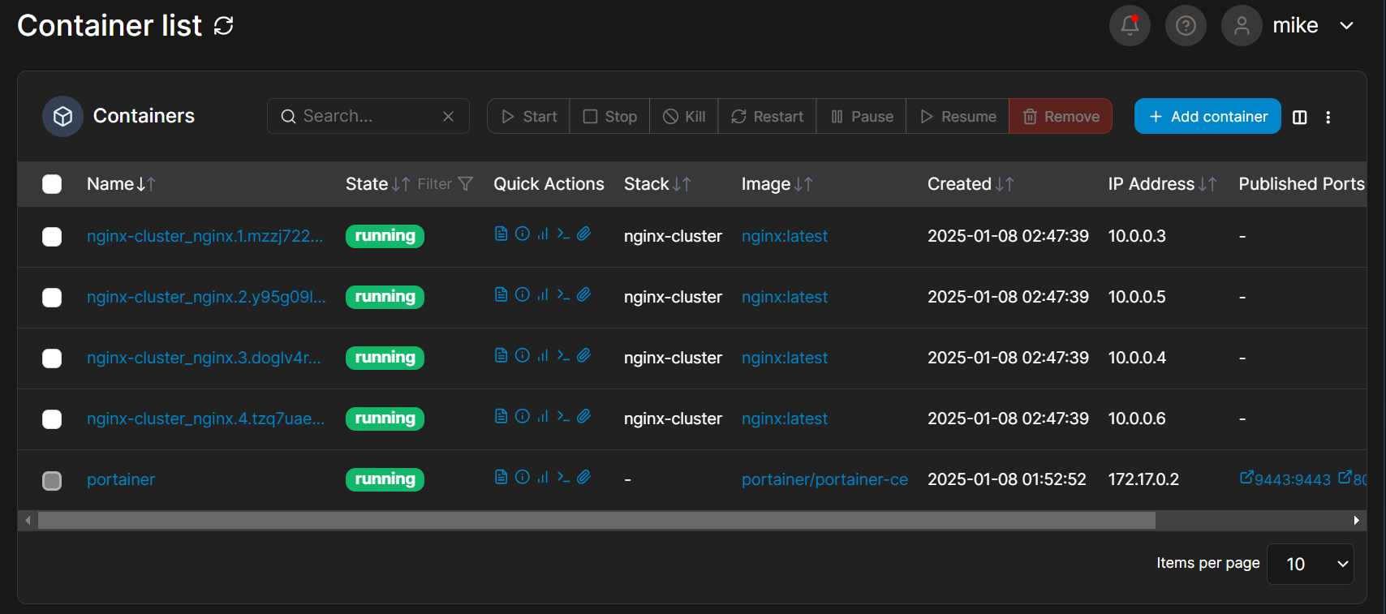Click the Search containers field
The image size is (1386, 614).
coord(368,116)
